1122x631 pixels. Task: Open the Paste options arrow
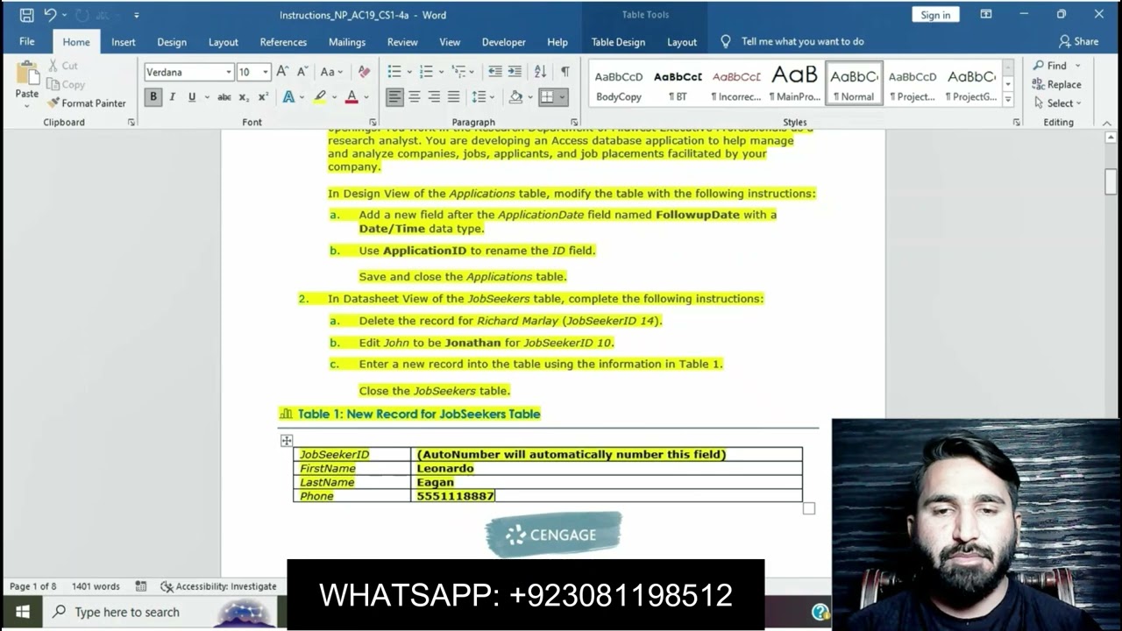click(27, 107)
